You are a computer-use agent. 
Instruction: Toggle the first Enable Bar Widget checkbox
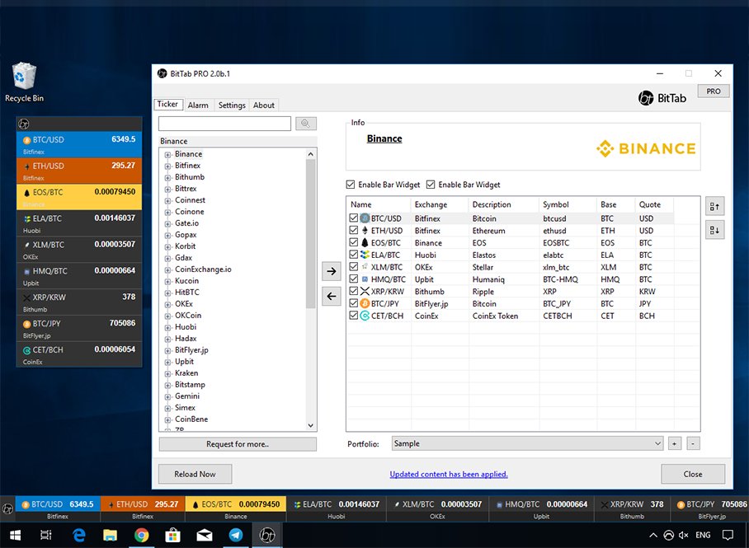click(x=351, y=185)
